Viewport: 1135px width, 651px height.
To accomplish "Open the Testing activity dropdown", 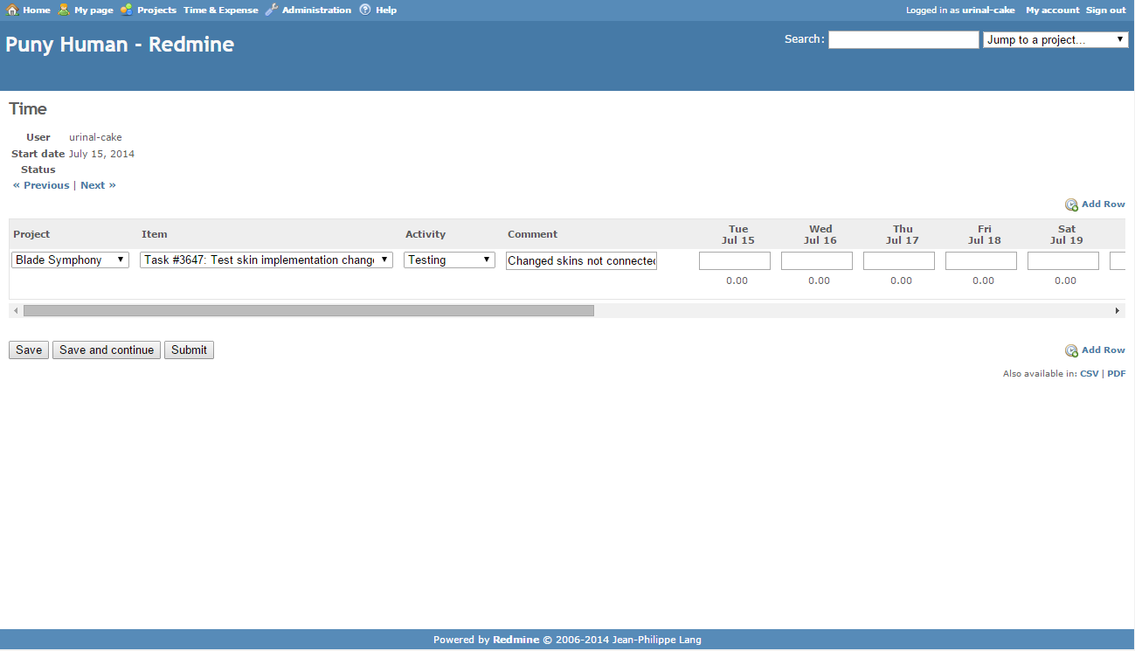I will tap(449, 260).
